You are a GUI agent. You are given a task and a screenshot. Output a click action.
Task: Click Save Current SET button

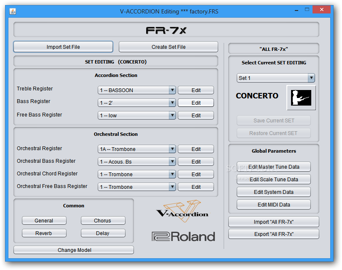[274, 120]
